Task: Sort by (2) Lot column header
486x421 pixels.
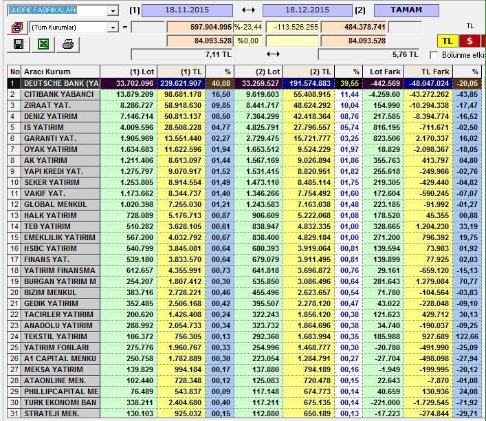Action: point(258,72)
